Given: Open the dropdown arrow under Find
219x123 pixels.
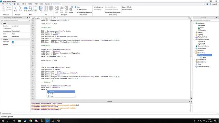Looking at the screenshot, I should click(x=26, y=13).
